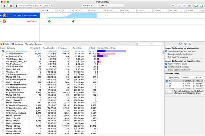Click the Run 1 of 1 status display
The height and width of the screenshot is (136, 205).
103,6
